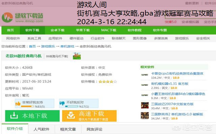Open 三国战记2007中文版官方版 link
216x134 pixels.
[x=172, y=104]
